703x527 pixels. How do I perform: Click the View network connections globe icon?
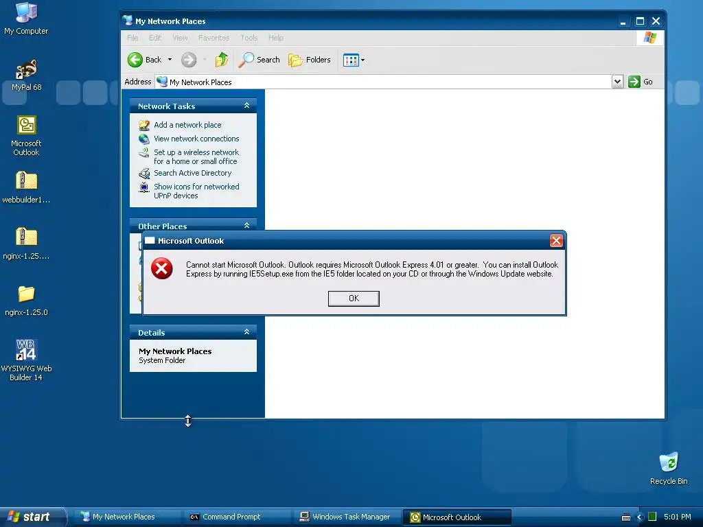pos(144,139)
